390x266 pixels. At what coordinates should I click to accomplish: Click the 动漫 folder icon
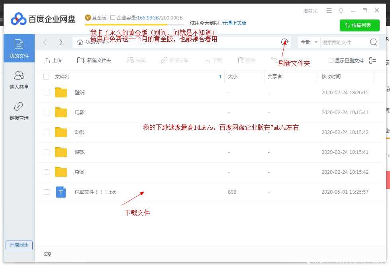point(61,132)
